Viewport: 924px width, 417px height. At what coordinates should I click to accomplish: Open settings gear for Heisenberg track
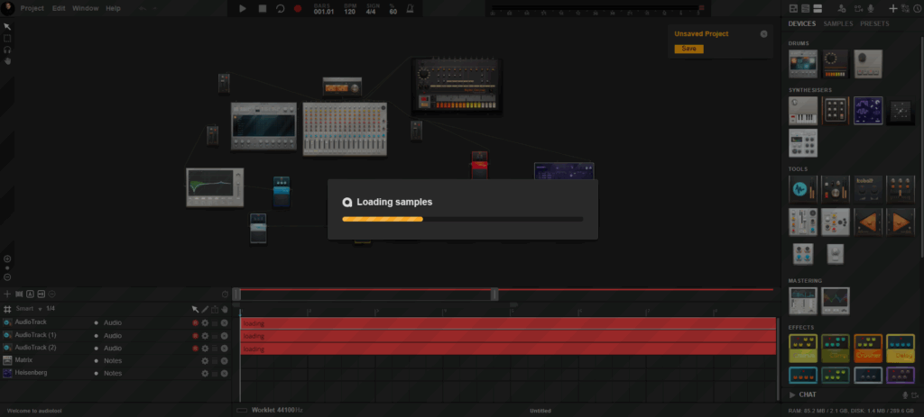coord(205,374)
